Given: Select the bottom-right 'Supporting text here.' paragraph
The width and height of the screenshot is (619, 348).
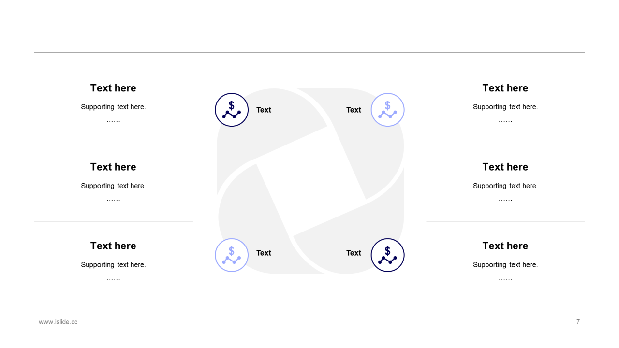Looking at the screenshot, I should click(x=505, y=264).
